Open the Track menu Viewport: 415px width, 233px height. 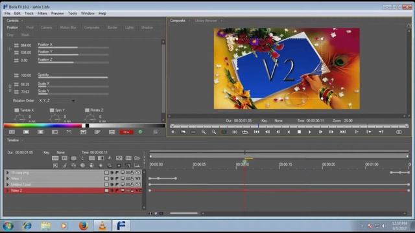coord(29,13)
